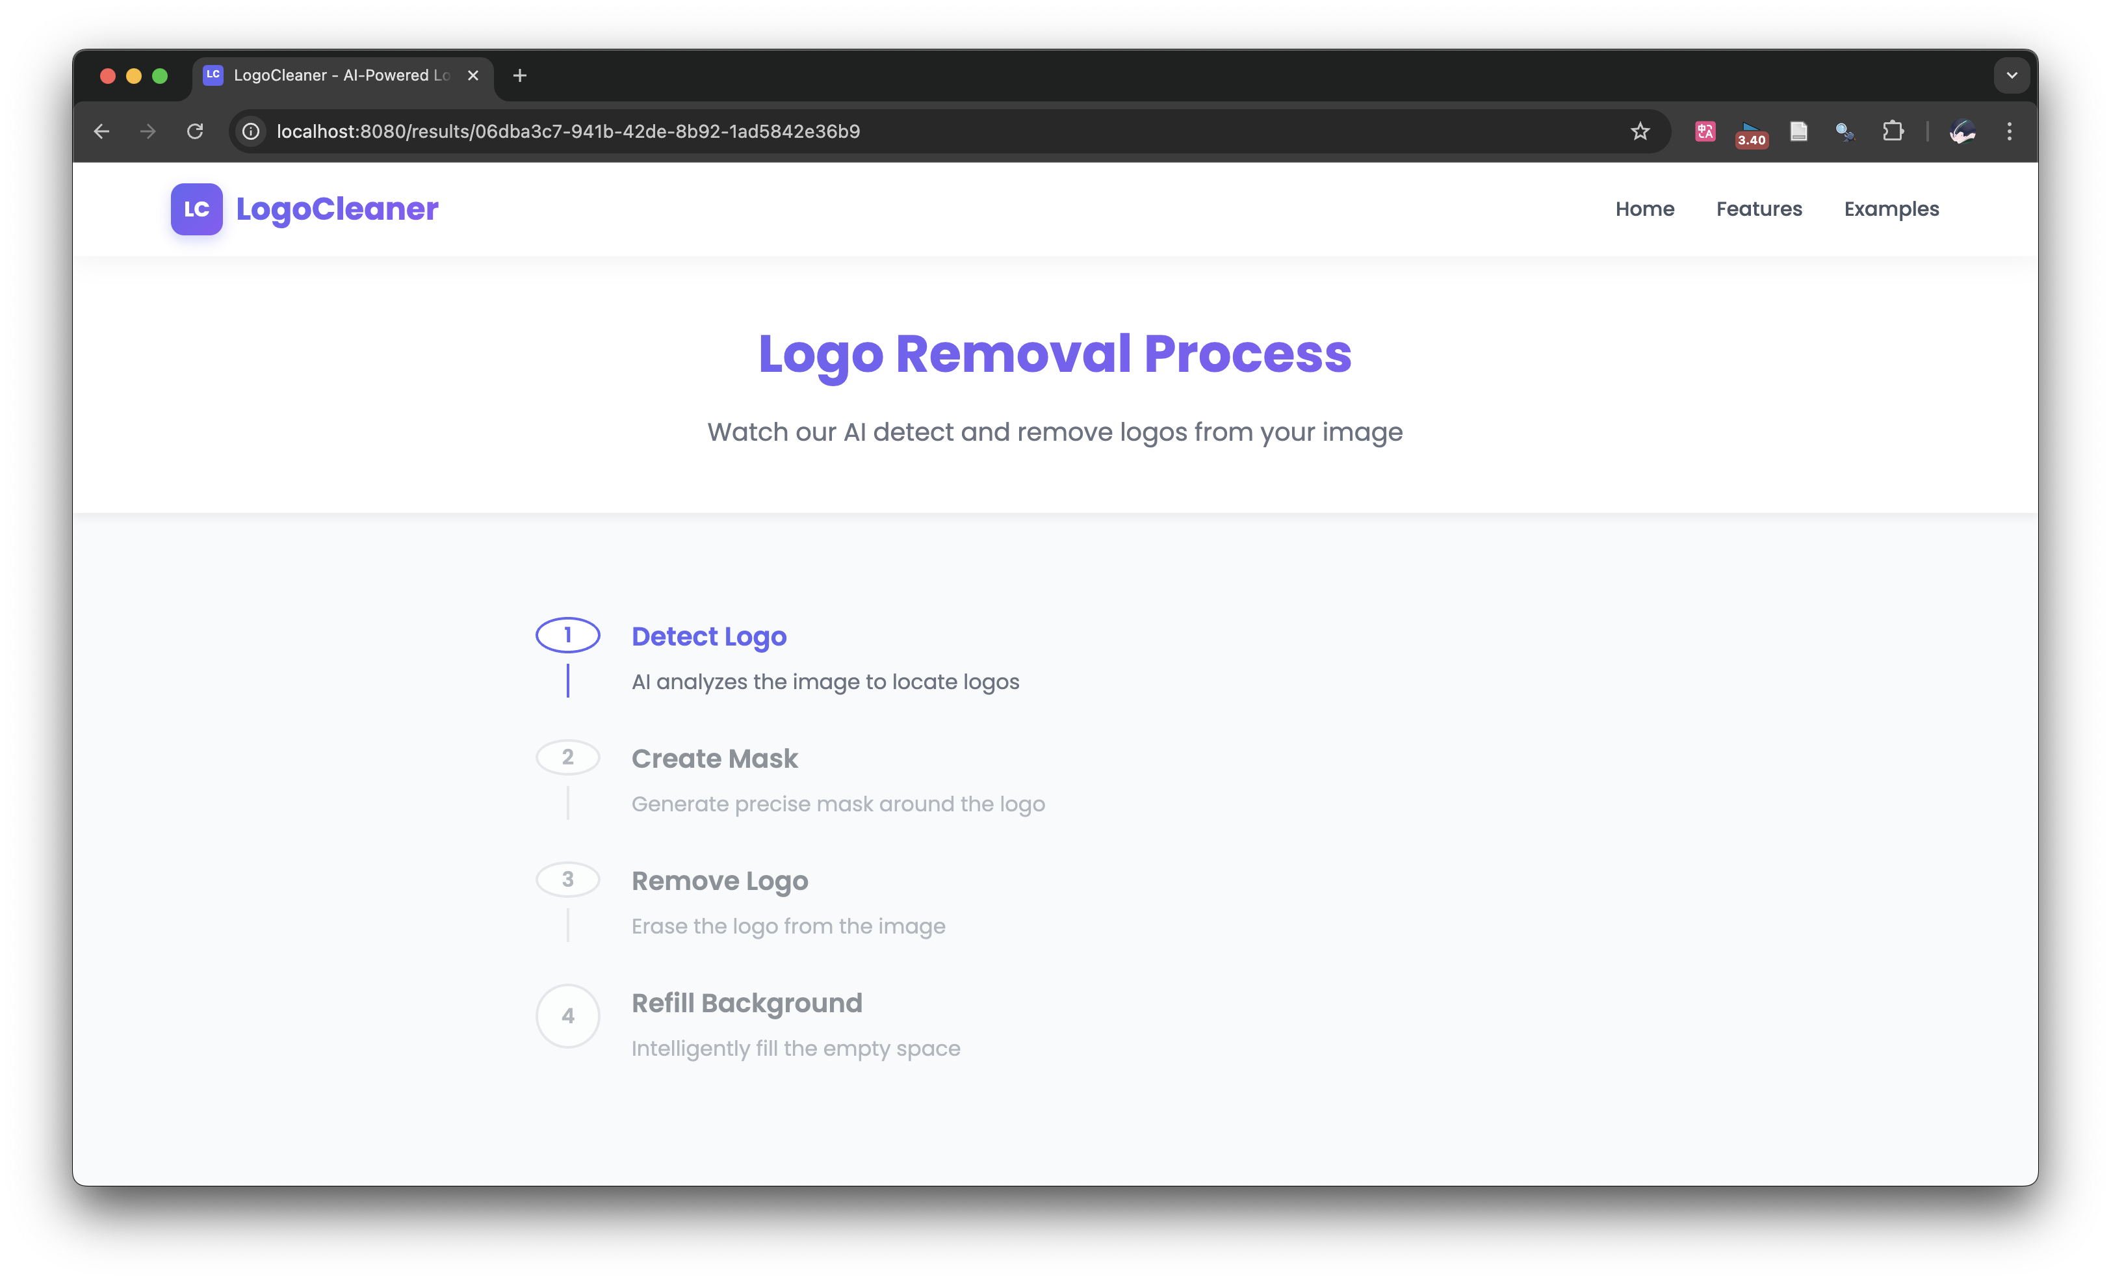Open Chrome three-dot menu
The image size is (2111, 1282).
[2009, 131]
